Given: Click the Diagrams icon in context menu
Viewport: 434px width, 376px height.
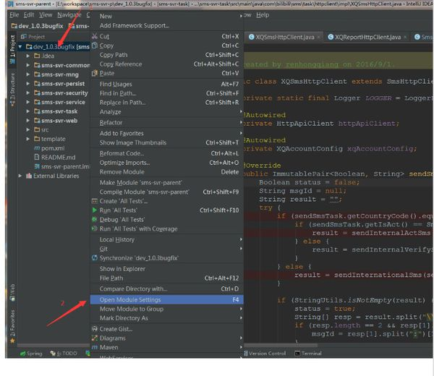Looking at the screenshot, I should [95, 338].
